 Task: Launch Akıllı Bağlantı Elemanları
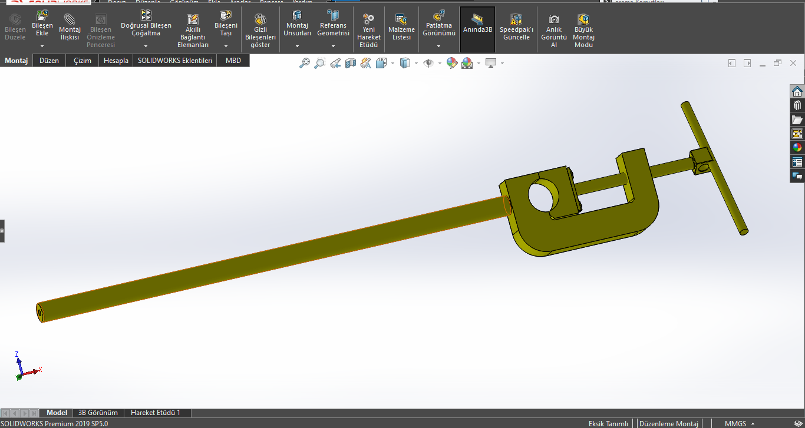(x=193, y=31)
